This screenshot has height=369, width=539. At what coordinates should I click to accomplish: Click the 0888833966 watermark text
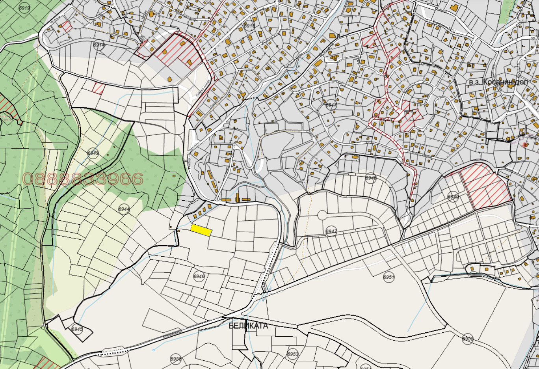(83, 179)
